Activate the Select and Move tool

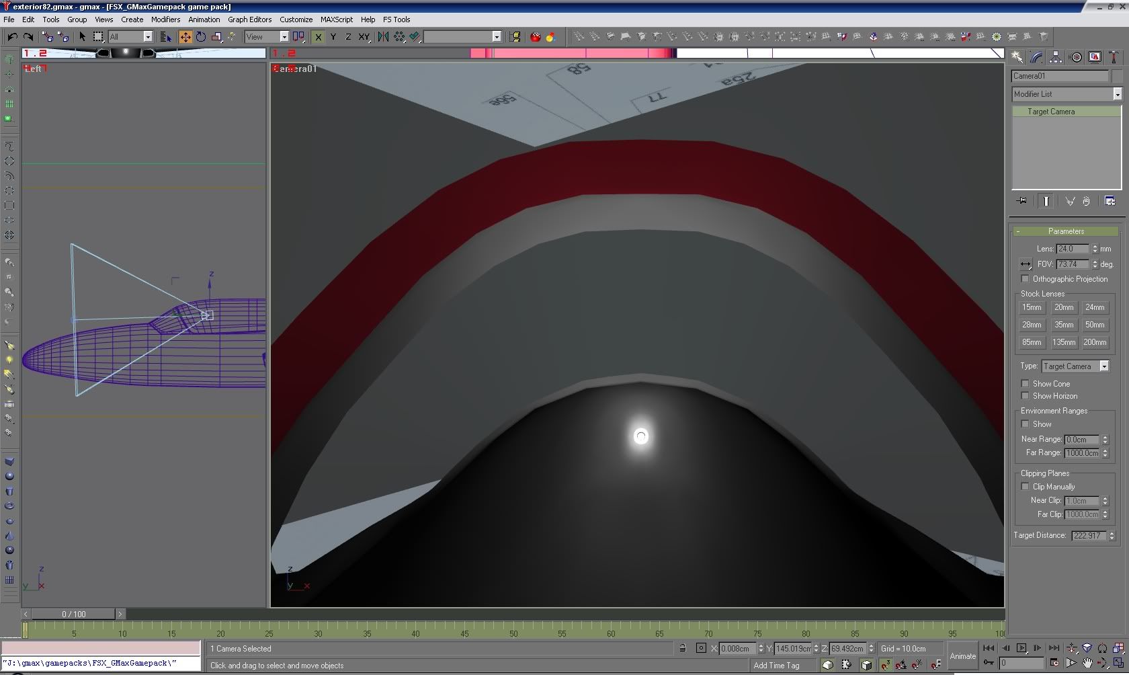click(x=185, y=37)
